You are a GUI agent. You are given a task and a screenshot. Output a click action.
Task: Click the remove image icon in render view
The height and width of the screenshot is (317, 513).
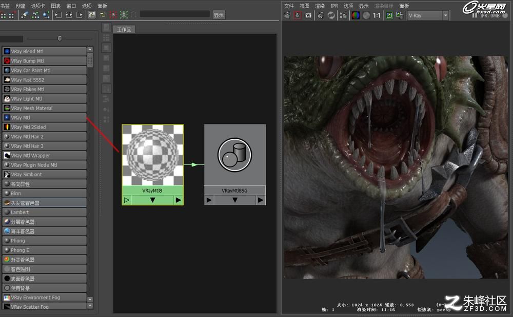[x=400, y=15]
